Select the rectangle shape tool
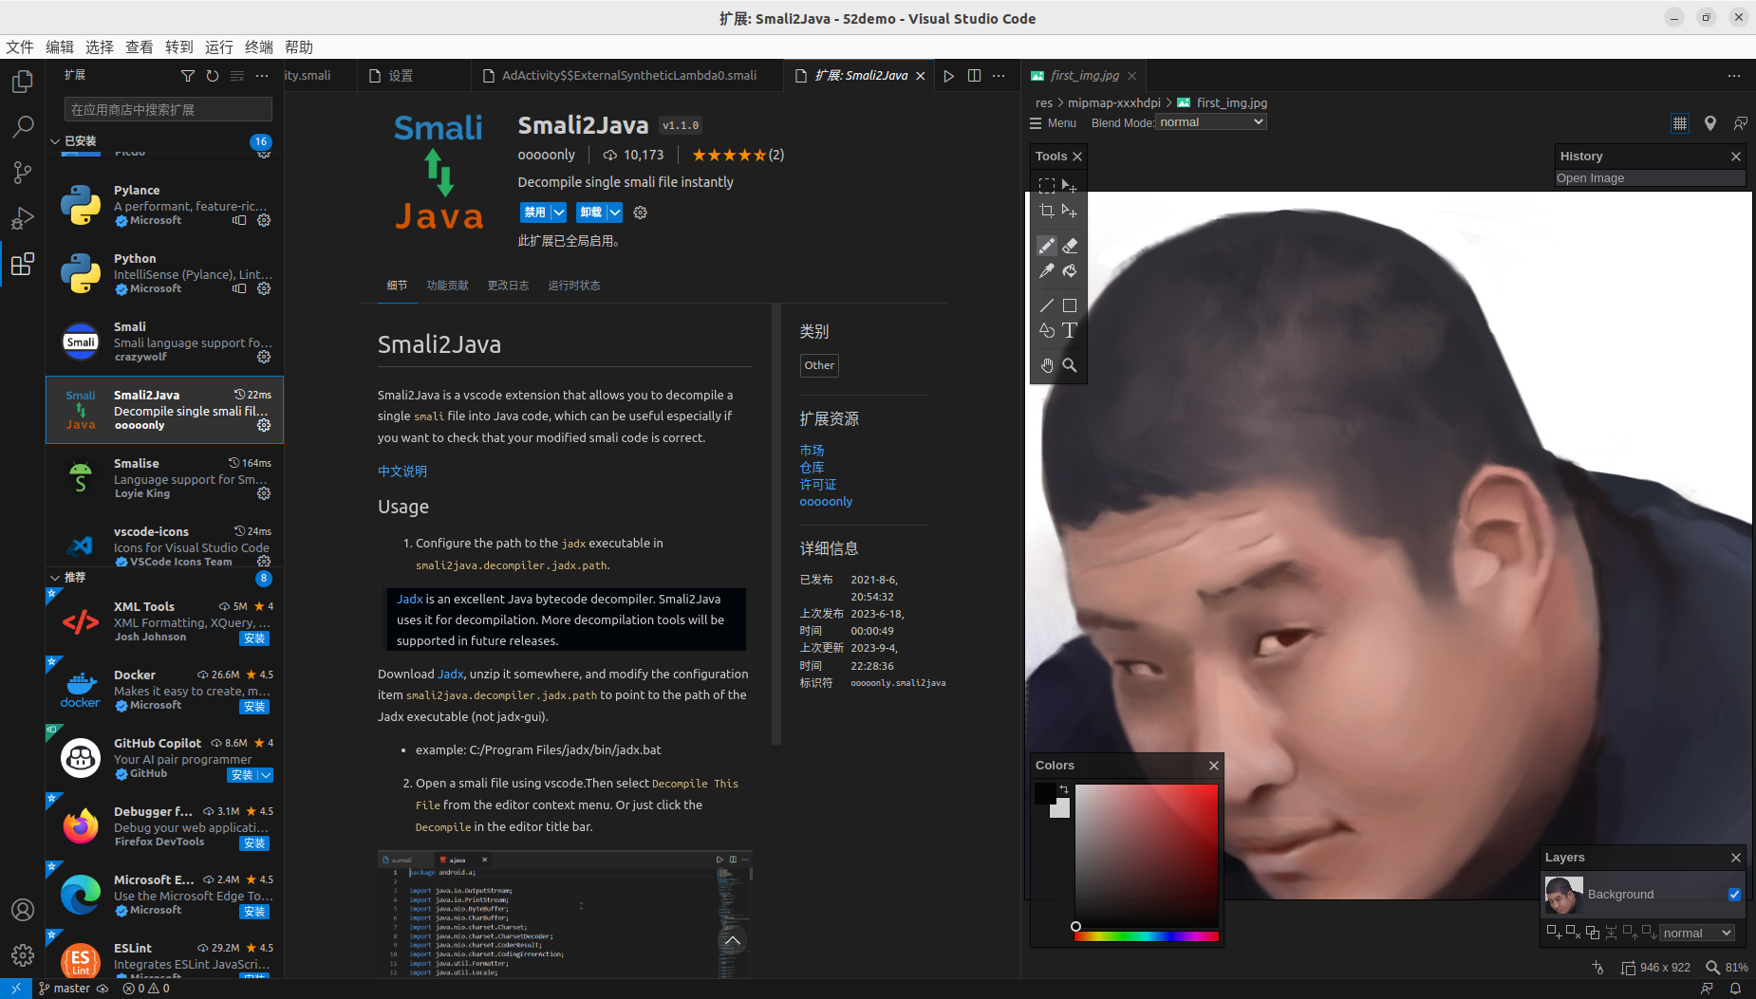The width and height of the screenshot is (1756, 999). click(1070, 305)
